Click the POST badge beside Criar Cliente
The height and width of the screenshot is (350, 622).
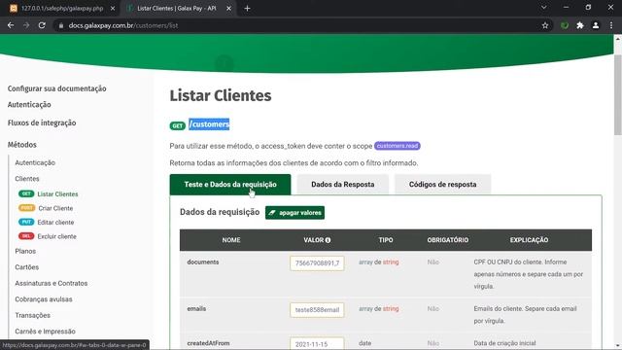coord(26,208)
